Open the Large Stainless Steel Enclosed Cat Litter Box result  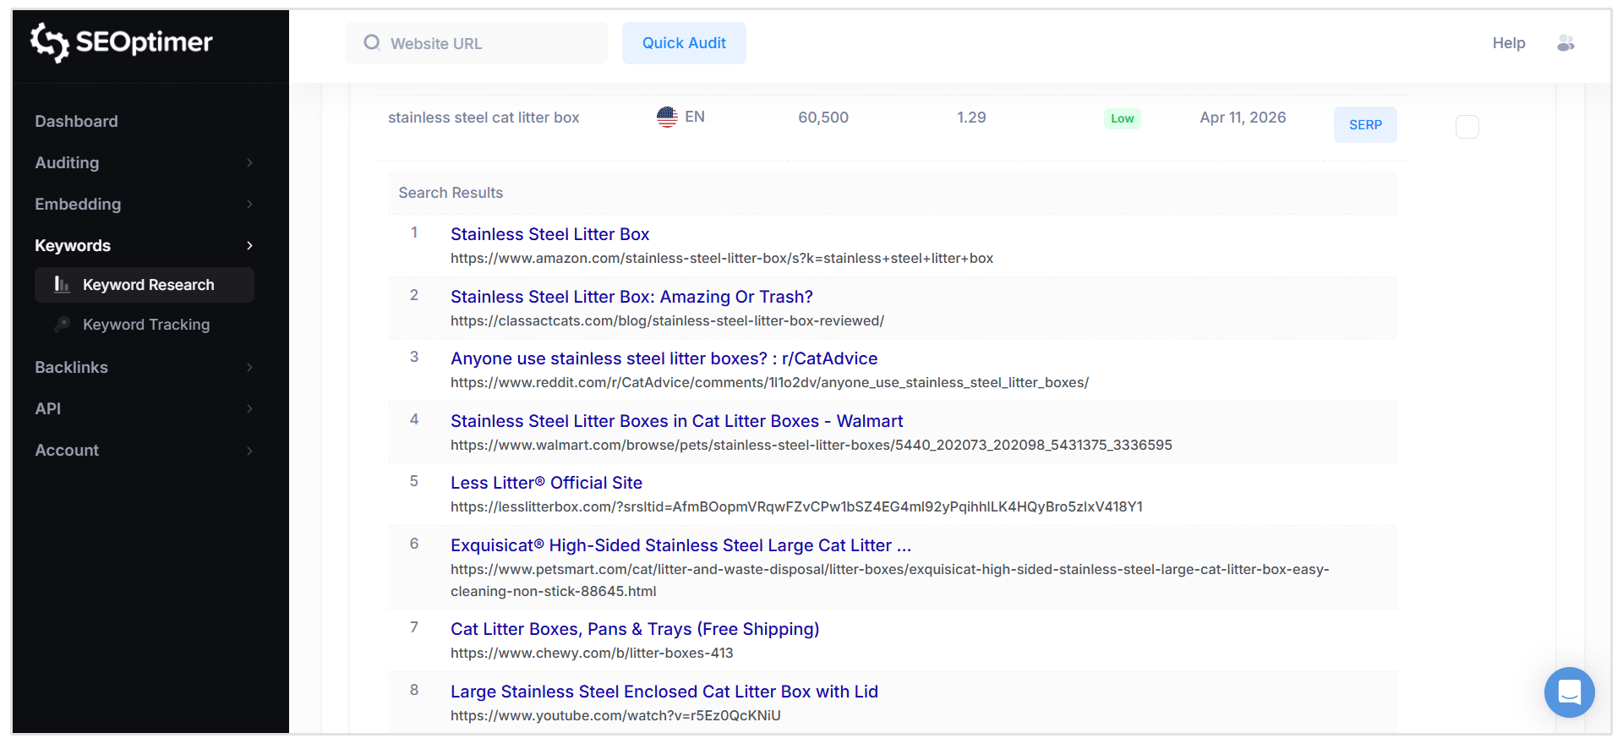coord(664,692)
